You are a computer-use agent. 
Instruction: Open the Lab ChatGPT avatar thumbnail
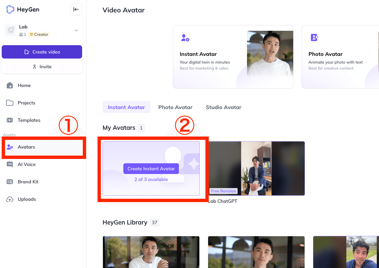click(x=256, y=168)
